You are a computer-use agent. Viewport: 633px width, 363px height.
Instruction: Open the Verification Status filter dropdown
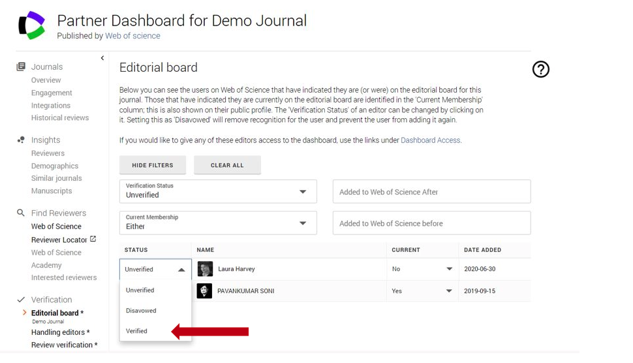(x=218, y=191)
